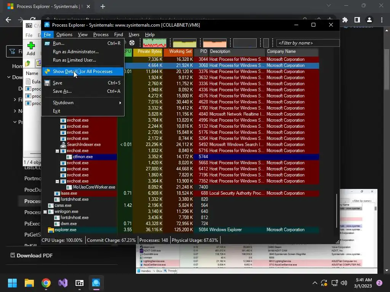
Task: Click the filter icon on the docs page
Action: tap(12, 51)
